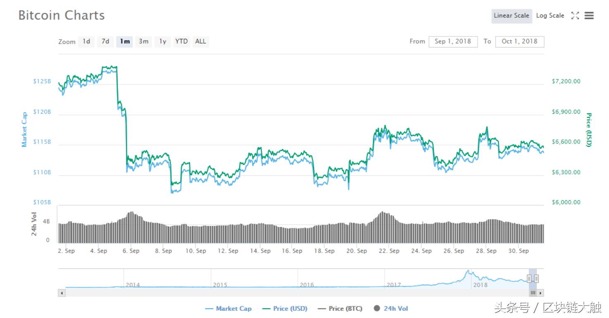The width and height of the screenshot is (609, 318).
Task: Grab the right navigator range handle
Action: [x=536, y=279]
